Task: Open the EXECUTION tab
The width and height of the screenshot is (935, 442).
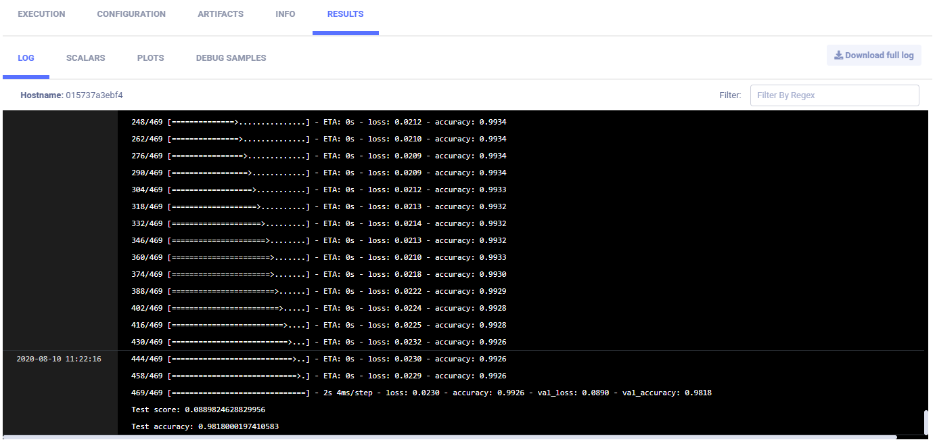Action: tap(41, 14)
